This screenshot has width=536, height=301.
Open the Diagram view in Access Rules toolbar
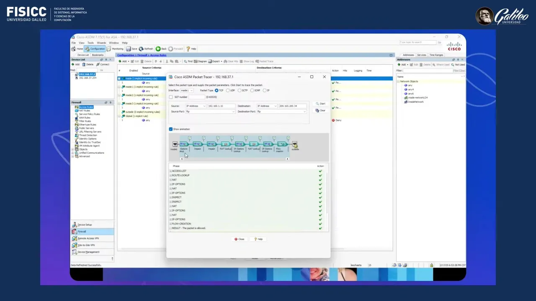[201, 61]
